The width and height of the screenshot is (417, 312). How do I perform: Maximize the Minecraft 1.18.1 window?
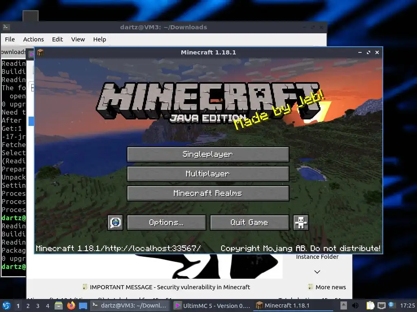click(368, 52)
